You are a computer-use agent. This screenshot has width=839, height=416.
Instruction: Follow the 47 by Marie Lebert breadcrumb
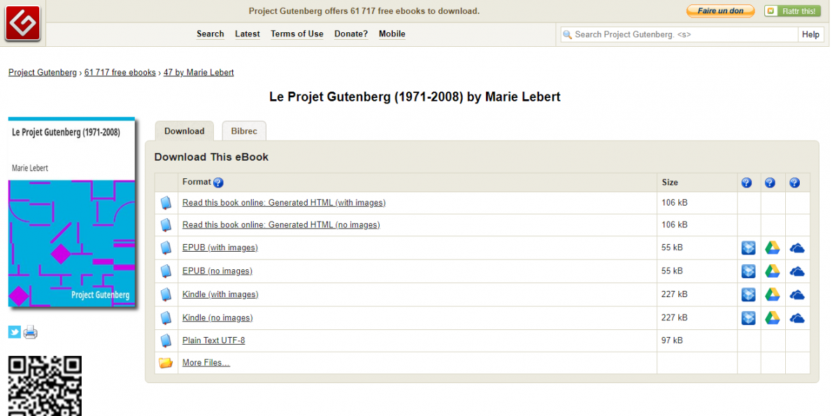click(x=199, y=72)
